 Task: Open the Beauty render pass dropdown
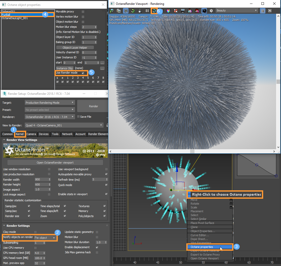(237, 11)
